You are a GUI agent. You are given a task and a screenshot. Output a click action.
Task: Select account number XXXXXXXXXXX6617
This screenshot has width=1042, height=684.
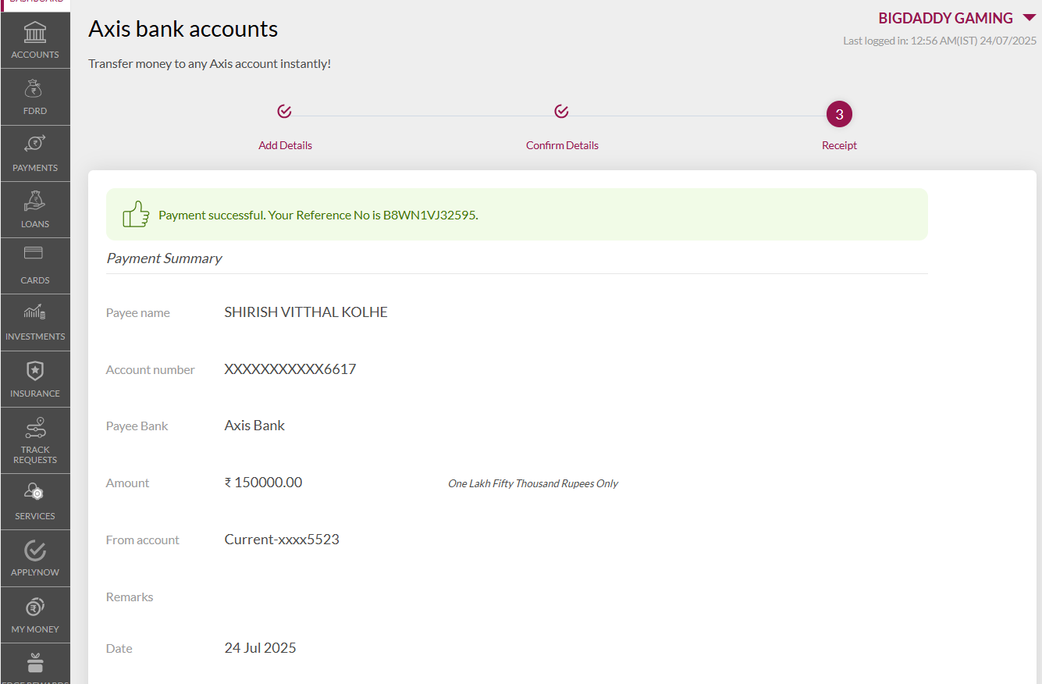click(x=290, y=369)
